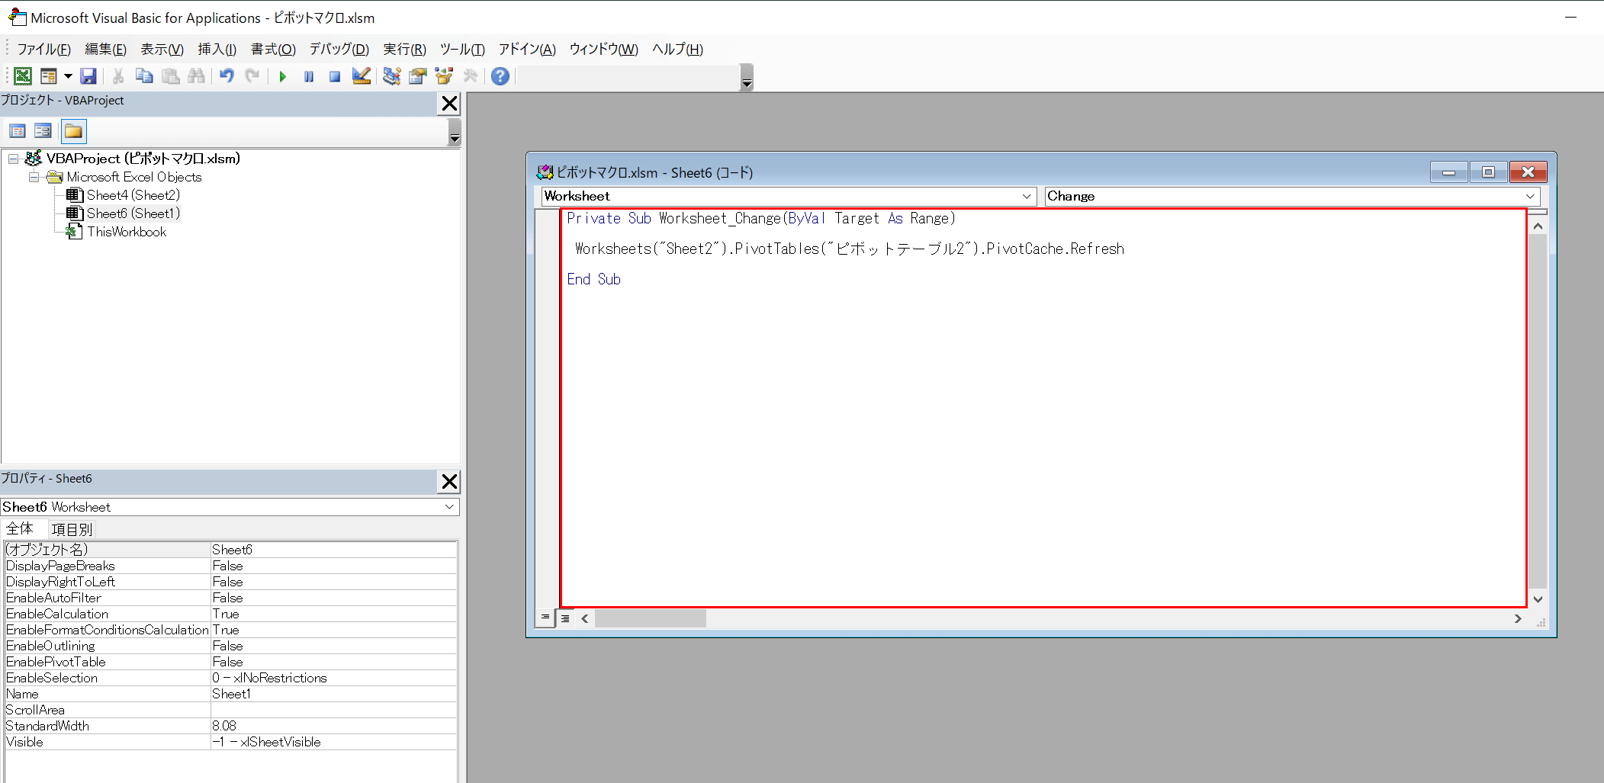
Task: Collapse Microsoft Excel Objects folder
Action: point(34,177)
